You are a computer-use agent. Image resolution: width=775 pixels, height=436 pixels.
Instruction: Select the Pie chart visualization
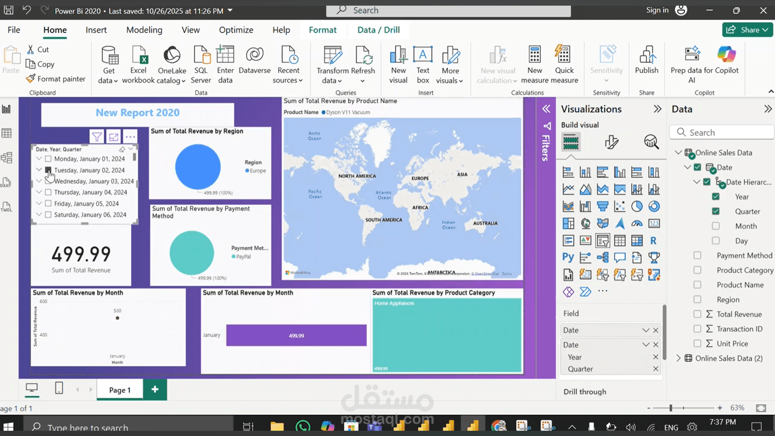pos(637,206)
